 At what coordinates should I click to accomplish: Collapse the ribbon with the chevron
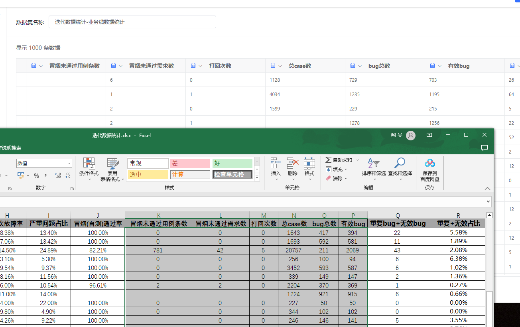pyautogui.click(x=487, y=188)
